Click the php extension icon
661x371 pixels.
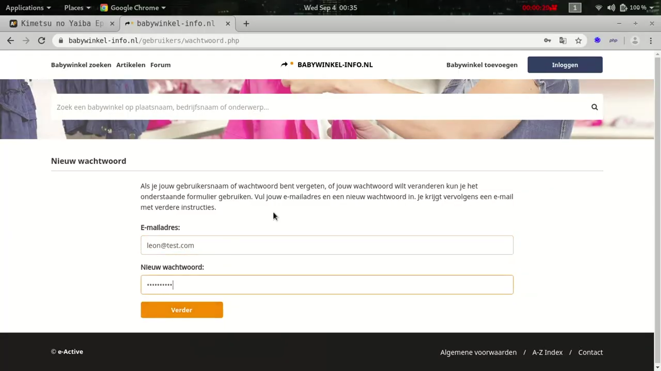coord(613,41)
